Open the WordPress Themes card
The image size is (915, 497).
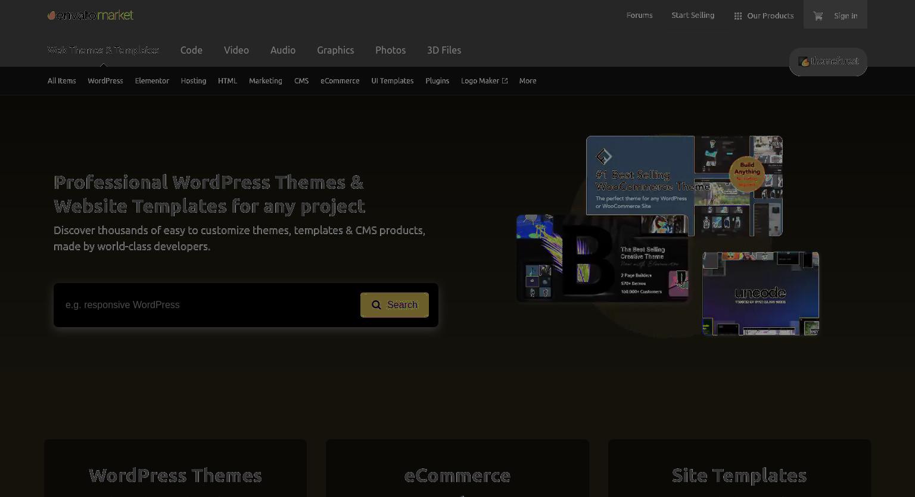pyautogui.click(x=175, y=468)
